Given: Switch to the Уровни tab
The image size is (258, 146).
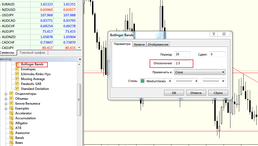Looking at the screenshot, I should (x=139, y=44).
